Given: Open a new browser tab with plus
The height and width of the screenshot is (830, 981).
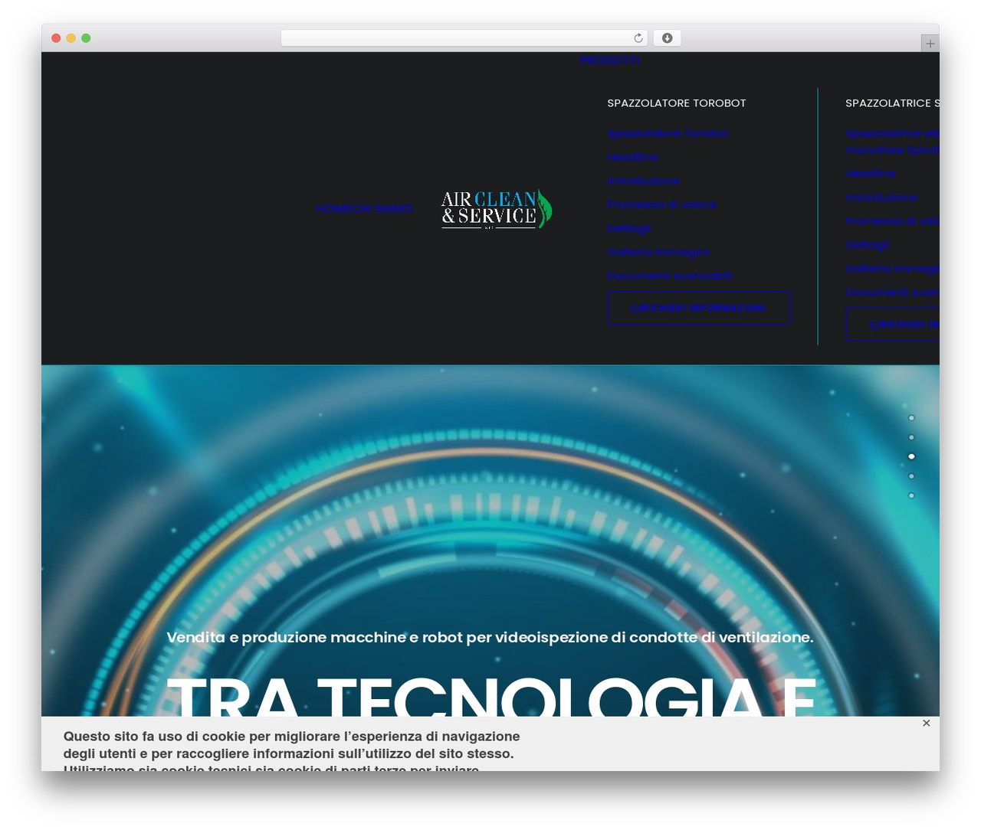Looking at the screenshot, I should pyautogui.click(x=930, y=44).
